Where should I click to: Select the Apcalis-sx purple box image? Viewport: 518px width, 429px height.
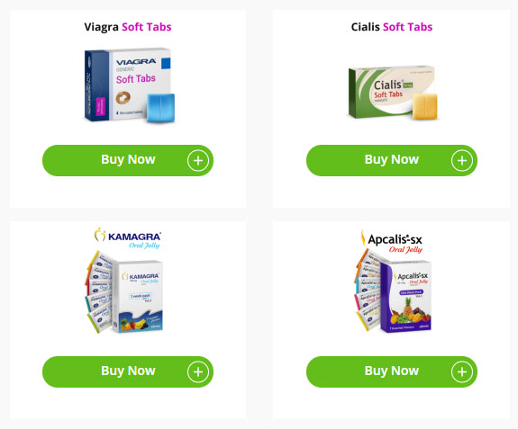(x=406, y=297)
